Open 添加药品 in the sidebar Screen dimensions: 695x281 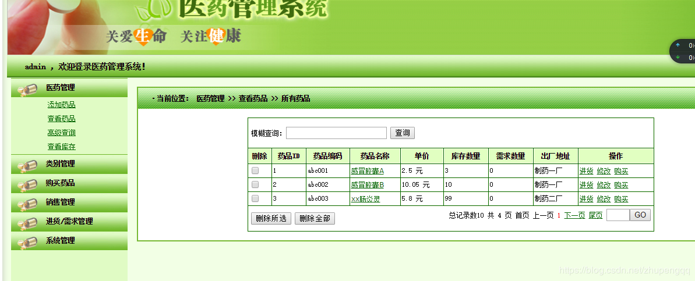point(61,105)
